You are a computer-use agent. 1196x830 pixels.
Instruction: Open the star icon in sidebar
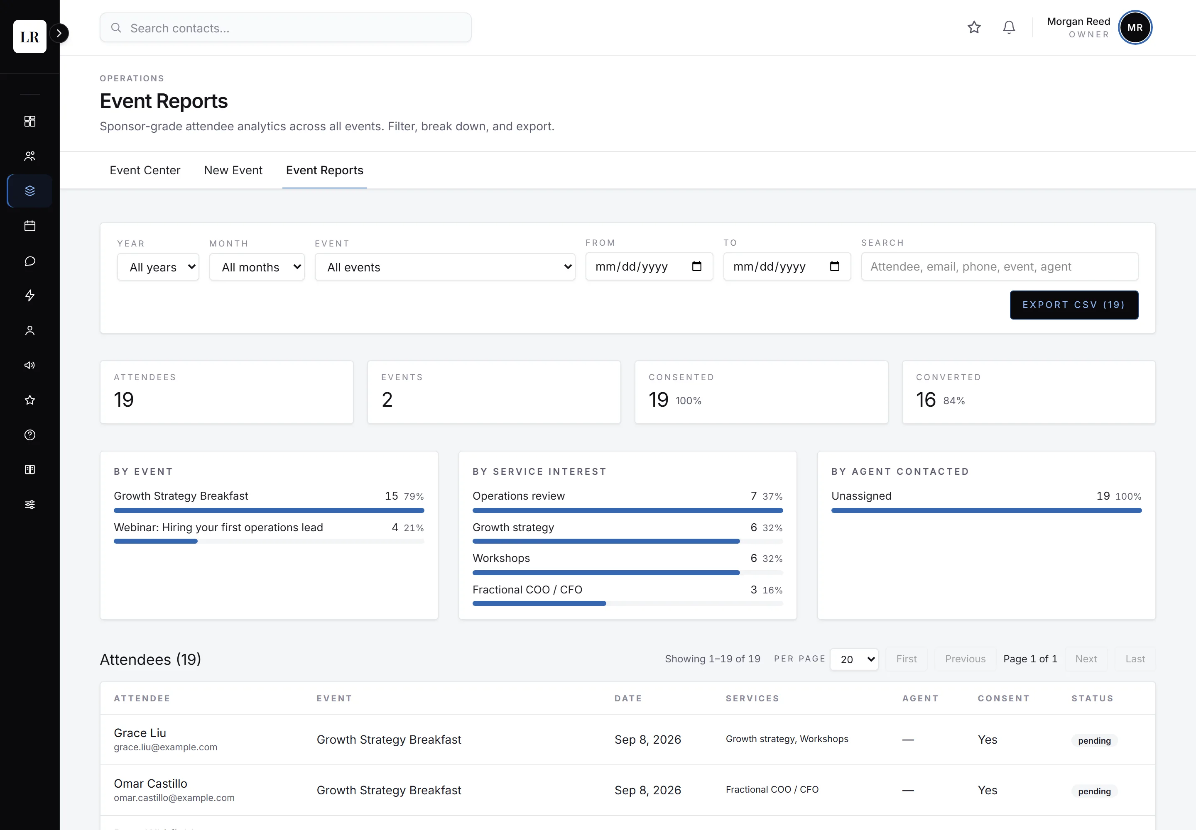pos(29,400)
